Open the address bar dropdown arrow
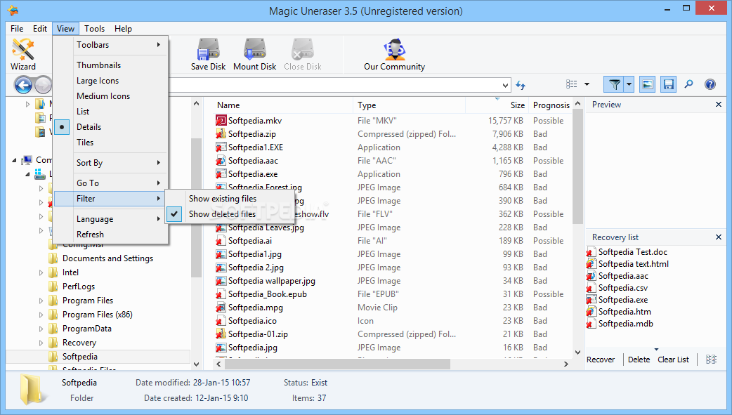Screen dimensions: 732x415 pyautogui.click(x=505, y=86)
